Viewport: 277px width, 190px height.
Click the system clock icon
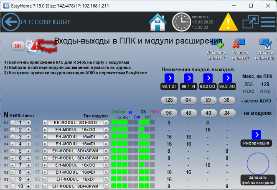(181, 22)
